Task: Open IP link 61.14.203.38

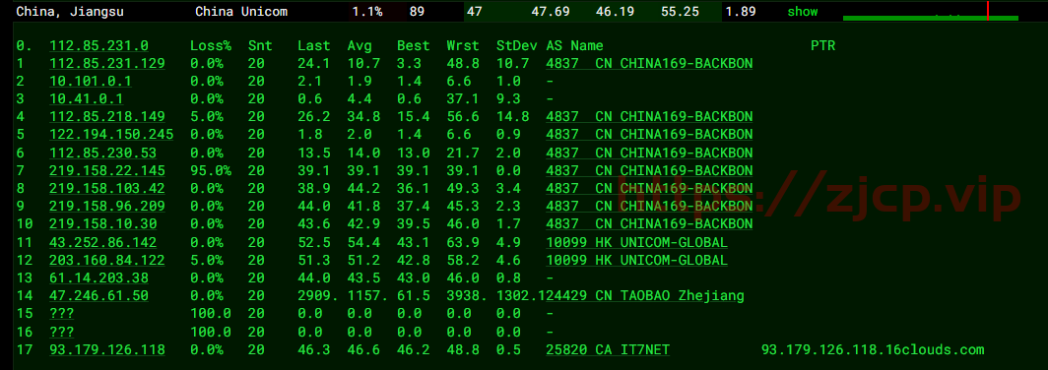Action: point(98,277)
